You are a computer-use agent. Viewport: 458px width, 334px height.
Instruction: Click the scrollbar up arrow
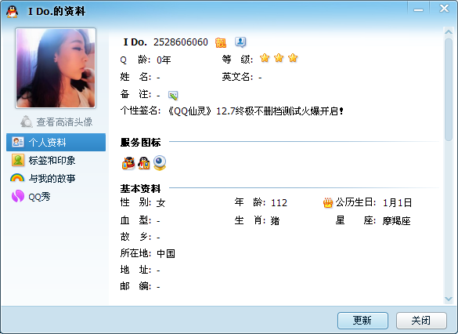[449, 31]
